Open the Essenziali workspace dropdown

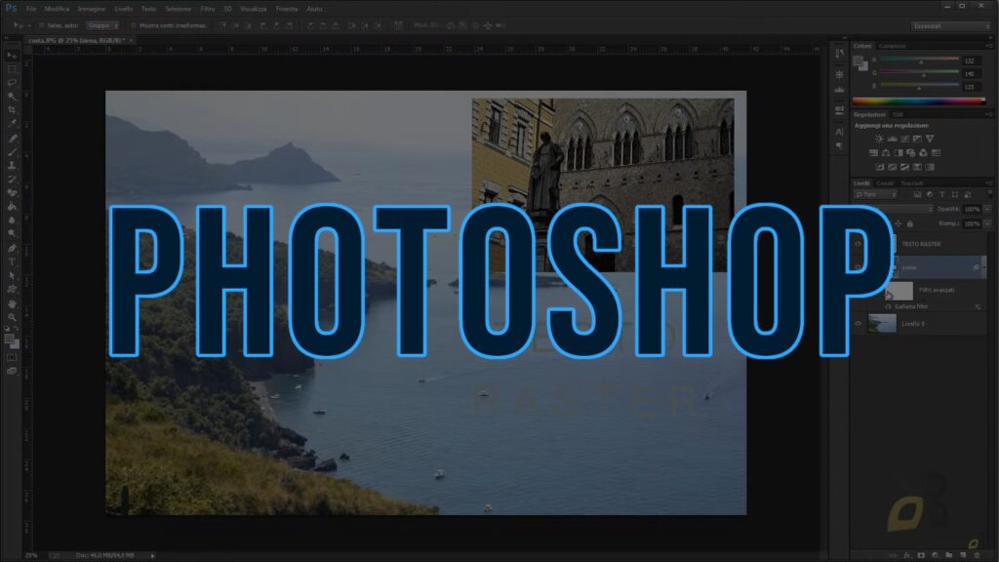pos(950,26)
